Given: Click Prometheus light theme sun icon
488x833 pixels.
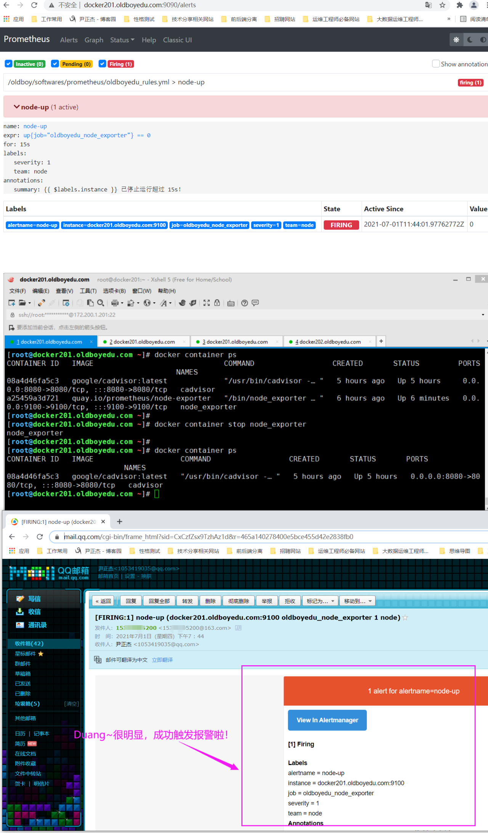Looking at the screenshot, I should 456,40.
